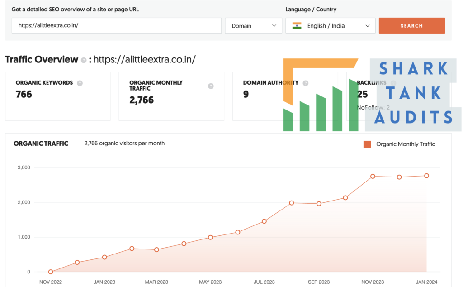Click the orange SEARCH button
The image size is (463, 287).
pos(411,26)
